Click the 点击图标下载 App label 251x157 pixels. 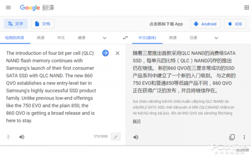coord(166,24)
